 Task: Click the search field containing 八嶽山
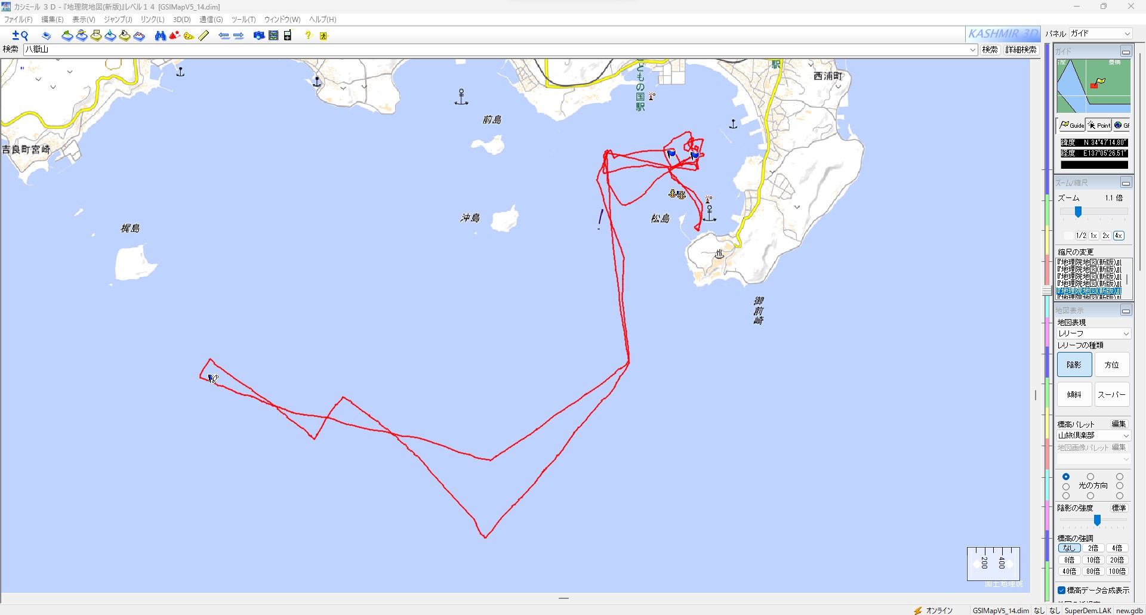tap(500, 50)
